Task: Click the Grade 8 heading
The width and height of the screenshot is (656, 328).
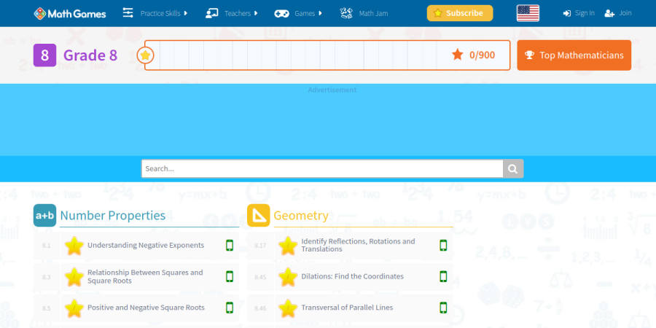Action: (90, 55)
